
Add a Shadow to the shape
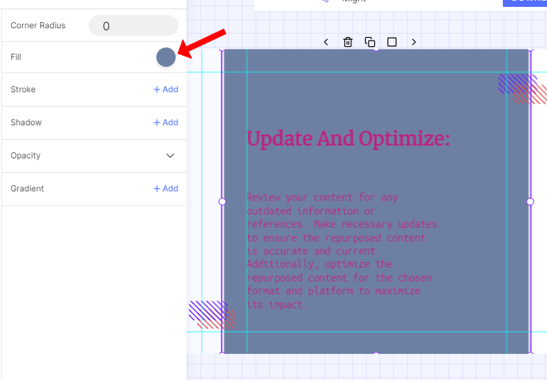click(165, 123)
